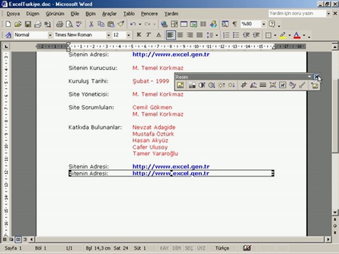339x254 pixels.
Task: Cut selection with the scissors icon
Action: 91,24
